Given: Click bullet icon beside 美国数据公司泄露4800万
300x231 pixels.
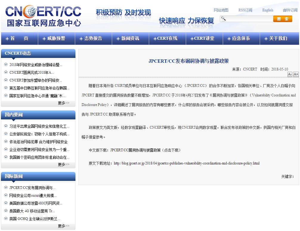Looking at the screenshot, I should (6, 203).
